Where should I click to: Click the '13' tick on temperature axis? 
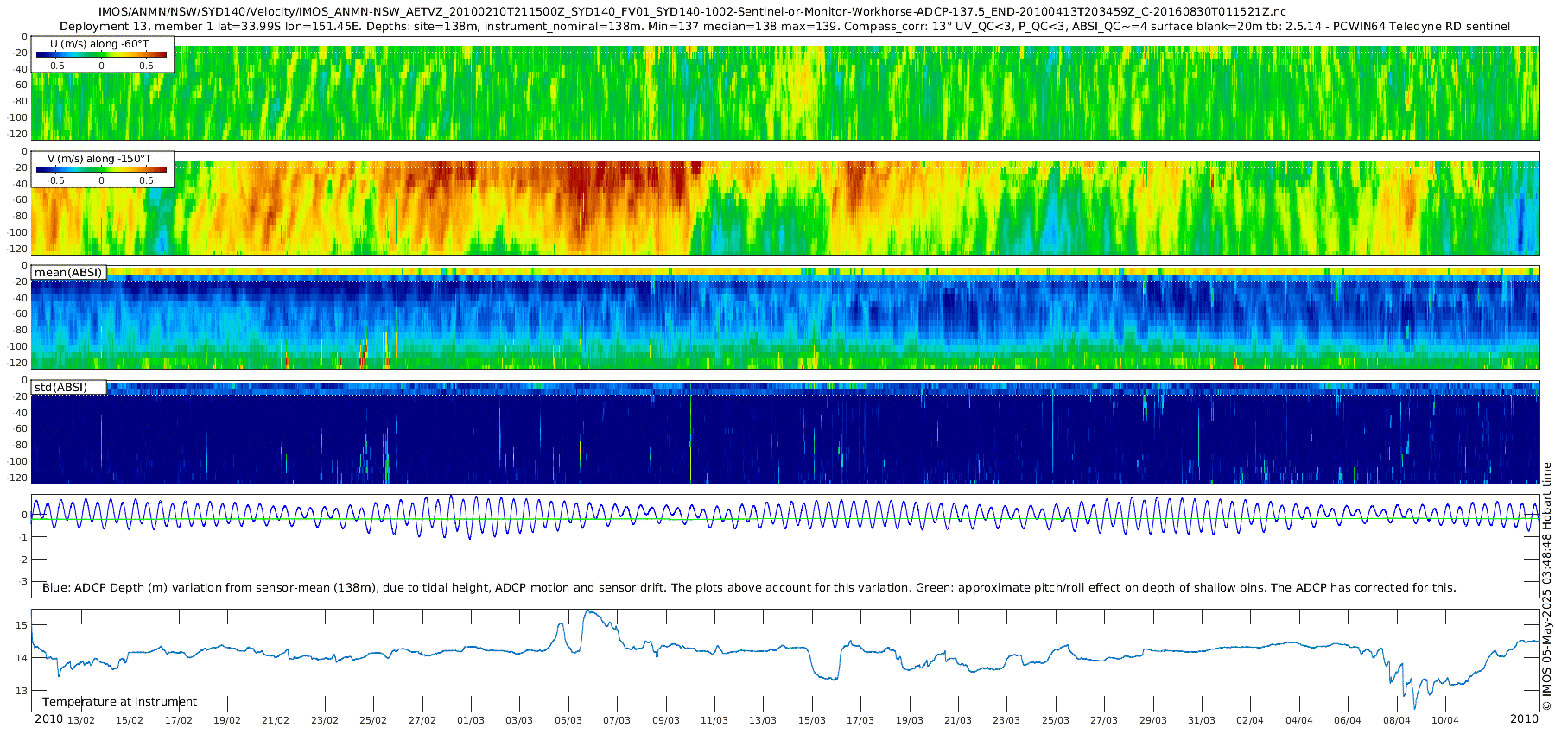22,691
